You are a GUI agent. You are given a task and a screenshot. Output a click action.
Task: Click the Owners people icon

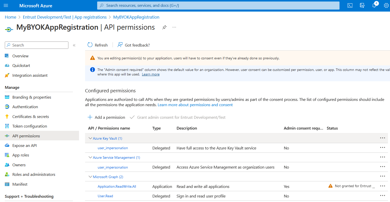pos(7,165)
